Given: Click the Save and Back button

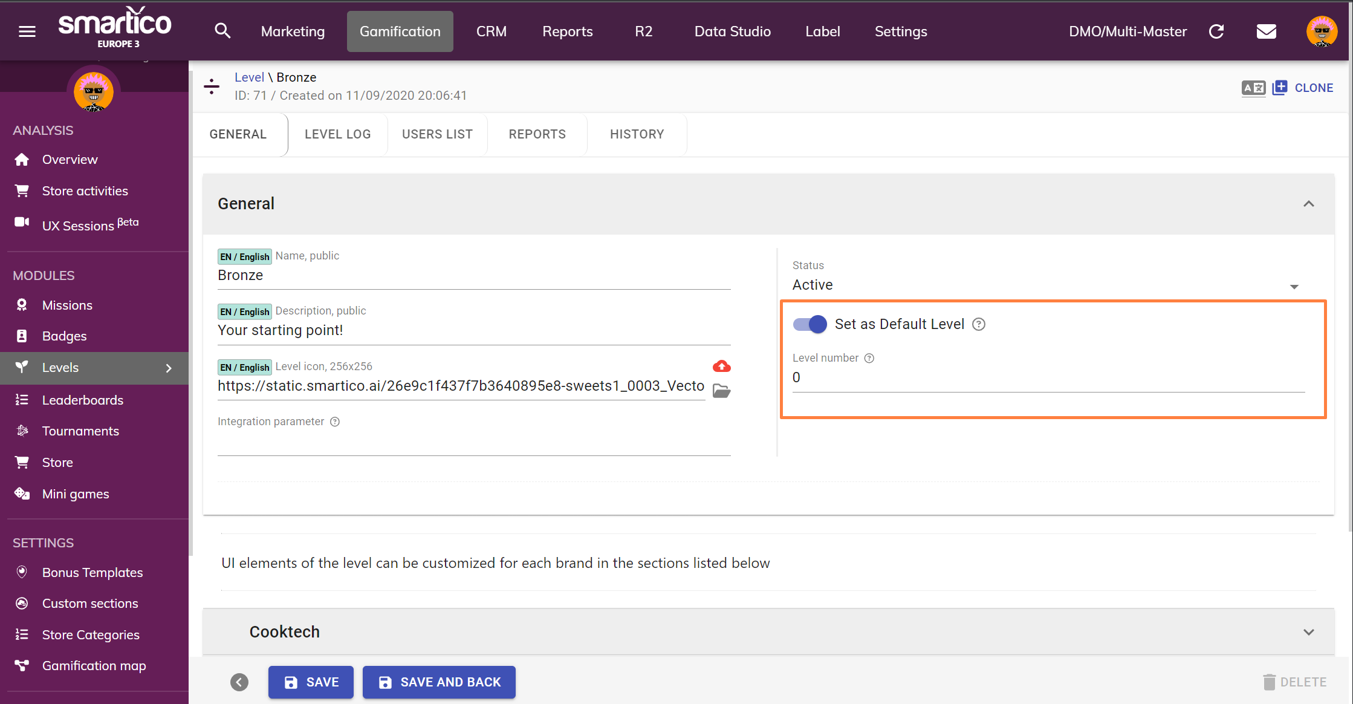Looking at the screenshot, I should 439,682.
